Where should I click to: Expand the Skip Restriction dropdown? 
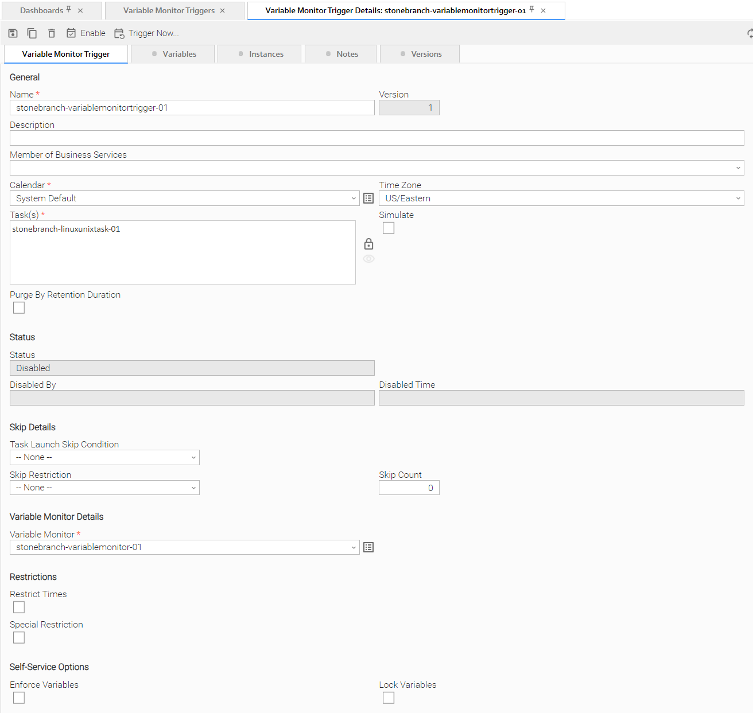coord(104,488)
